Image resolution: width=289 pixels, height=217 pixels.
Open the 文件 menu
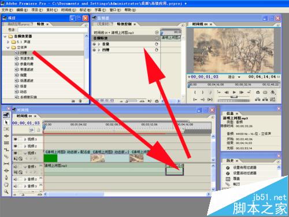click(x=7, y=10)
